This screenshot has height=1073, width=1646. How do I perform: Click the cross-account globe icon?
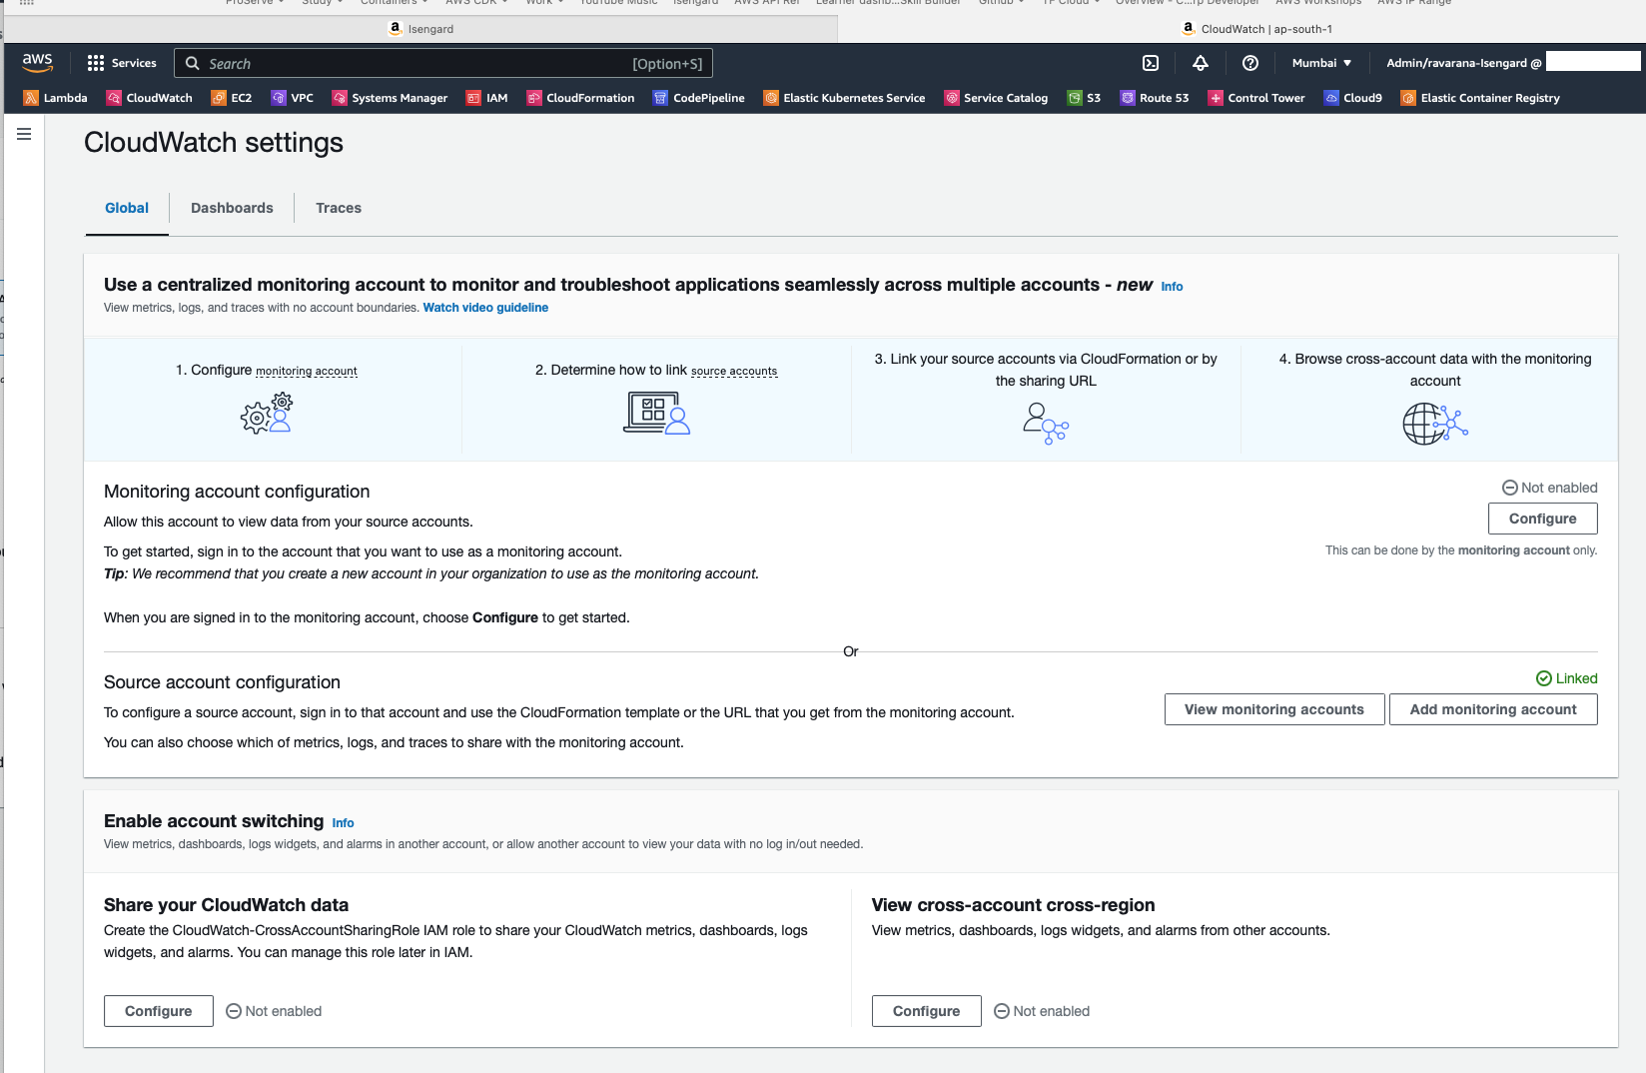pyautogui.click(x=1435, y=424)
